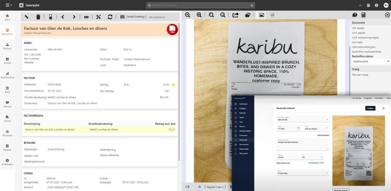The width and height of the screenshot is (391, 191).
Task: Go to previous page in the viewer footer
Action: click(199, 186)
